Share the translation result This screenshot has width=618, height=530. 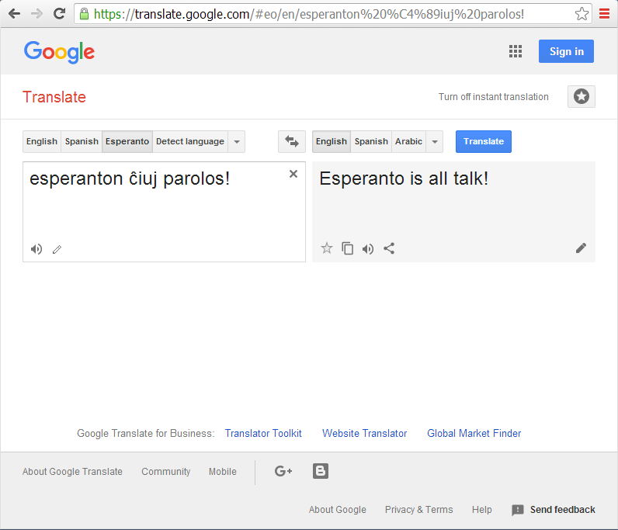(x=389, y=248)
